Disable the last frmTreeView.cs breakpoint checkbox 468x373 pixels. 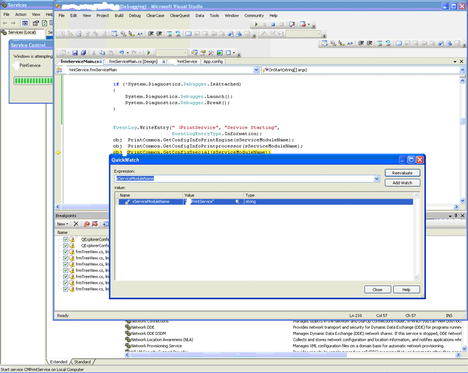click(66, 289)
